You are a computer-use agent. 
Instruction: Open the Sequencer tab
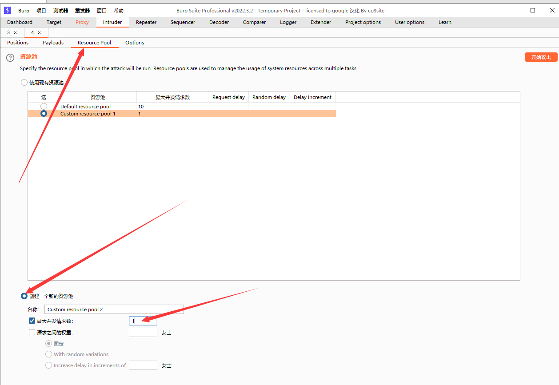[183, 22]
